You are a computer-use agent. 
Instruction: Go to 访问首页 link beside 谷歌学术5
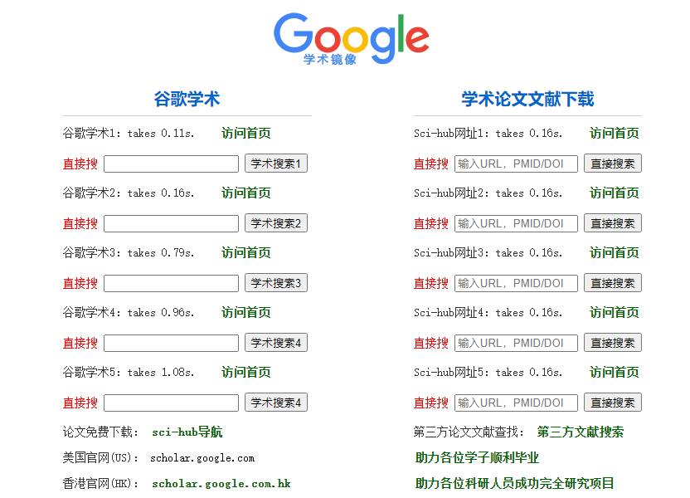coord(246,373)
